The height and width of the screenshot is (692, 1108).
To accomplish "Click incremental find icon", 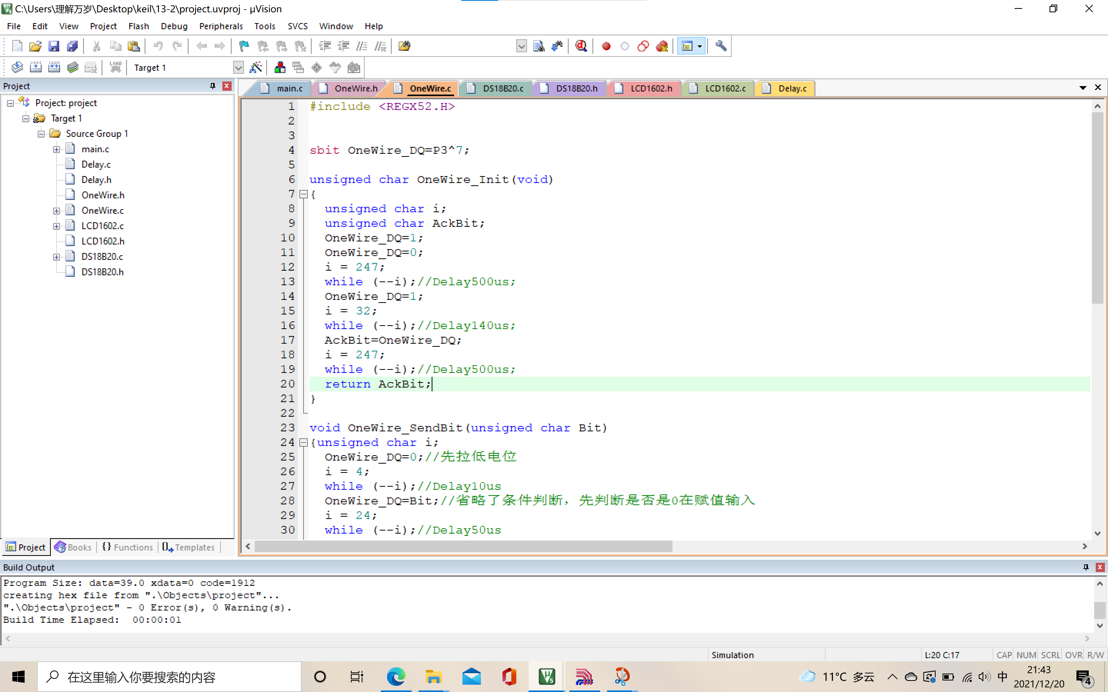I will coord(557,46).
